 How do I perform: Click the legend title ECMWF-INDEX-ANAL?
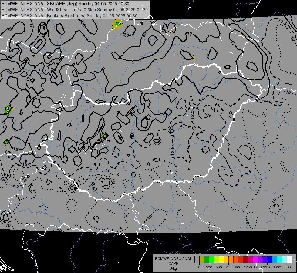[x=173, y=259]
